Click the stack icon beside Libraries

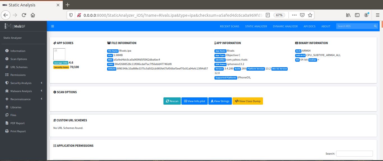tap(7, 107)
